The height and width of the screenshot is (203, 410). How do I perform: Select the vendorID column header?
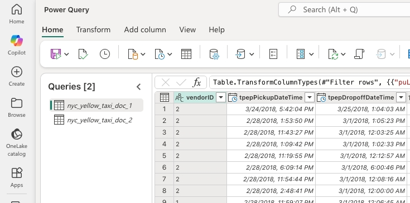(x=200, y=97)
